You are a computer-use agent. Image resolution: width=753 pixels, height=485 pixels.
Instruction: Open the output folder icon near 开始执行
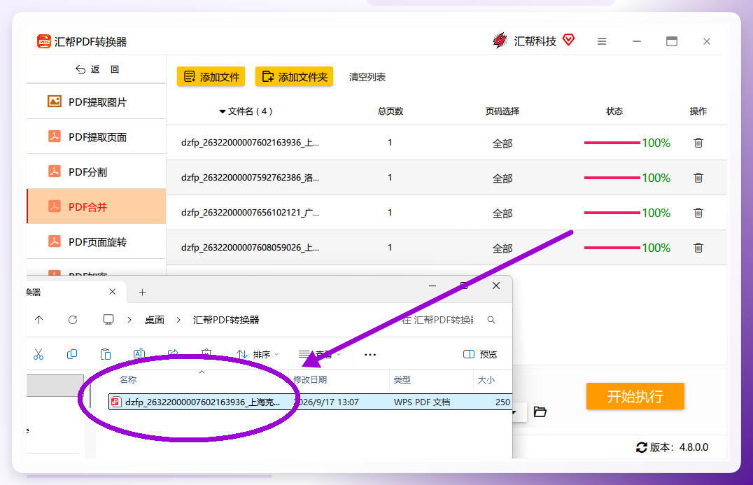[540, 412]
